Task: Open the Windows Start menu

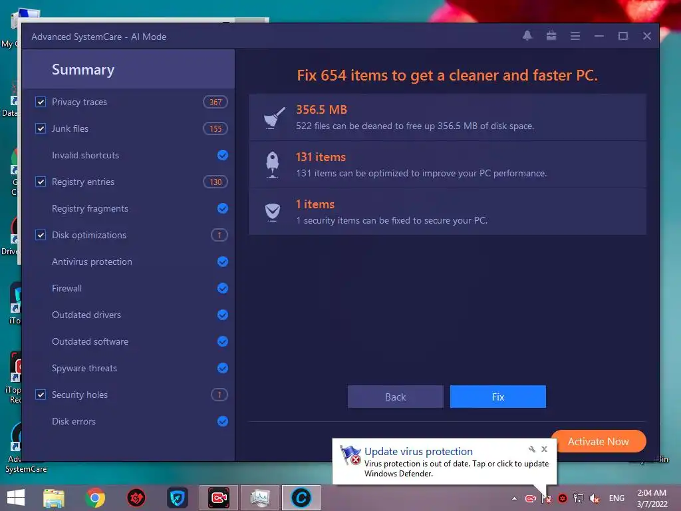Action: 16,498
